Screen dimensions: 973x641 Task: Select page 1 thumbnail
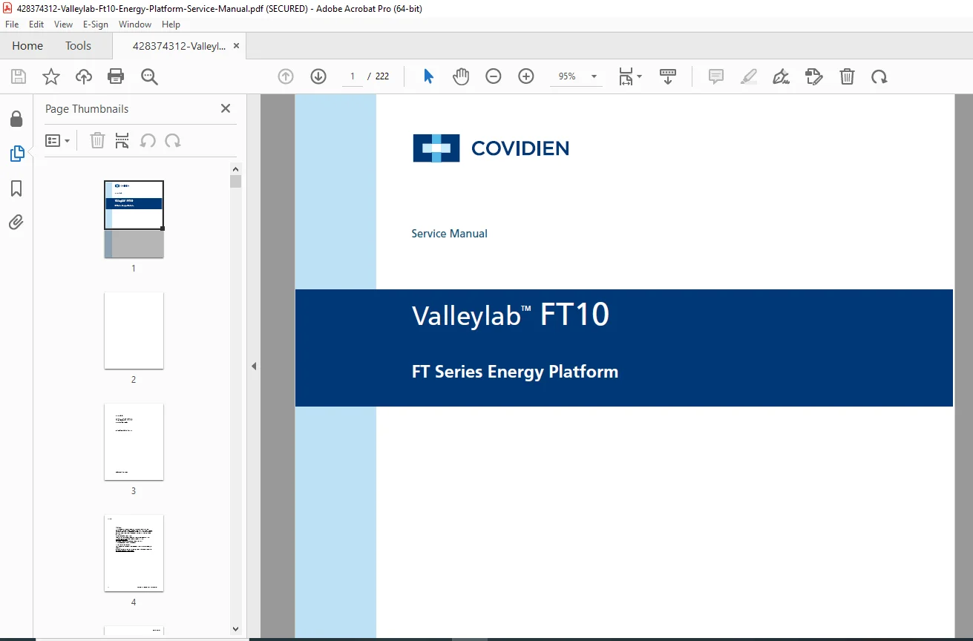(x=134, y=219)
